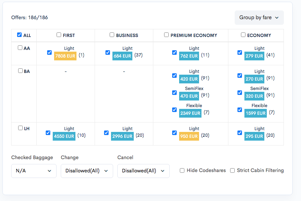Uncheck the ALL checkbox
This screenshot has height=201, width=301.
20,35
